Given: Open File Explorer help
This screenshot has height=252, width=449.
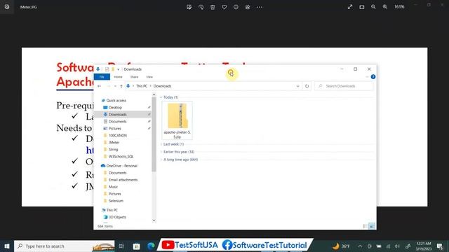Looking at the screenshot, I should click(373, 77).
